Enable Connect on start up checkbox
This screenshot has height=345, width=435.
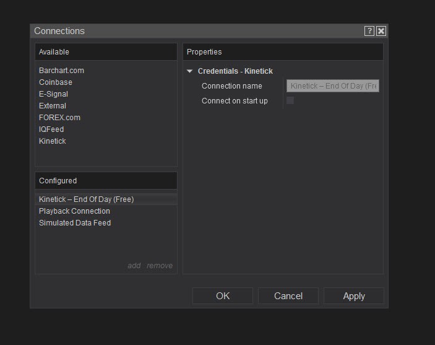[x=290, y=100]
